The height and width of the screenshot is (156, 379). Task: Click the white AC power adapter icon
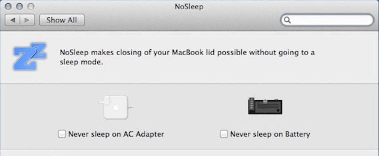(116, 107)
